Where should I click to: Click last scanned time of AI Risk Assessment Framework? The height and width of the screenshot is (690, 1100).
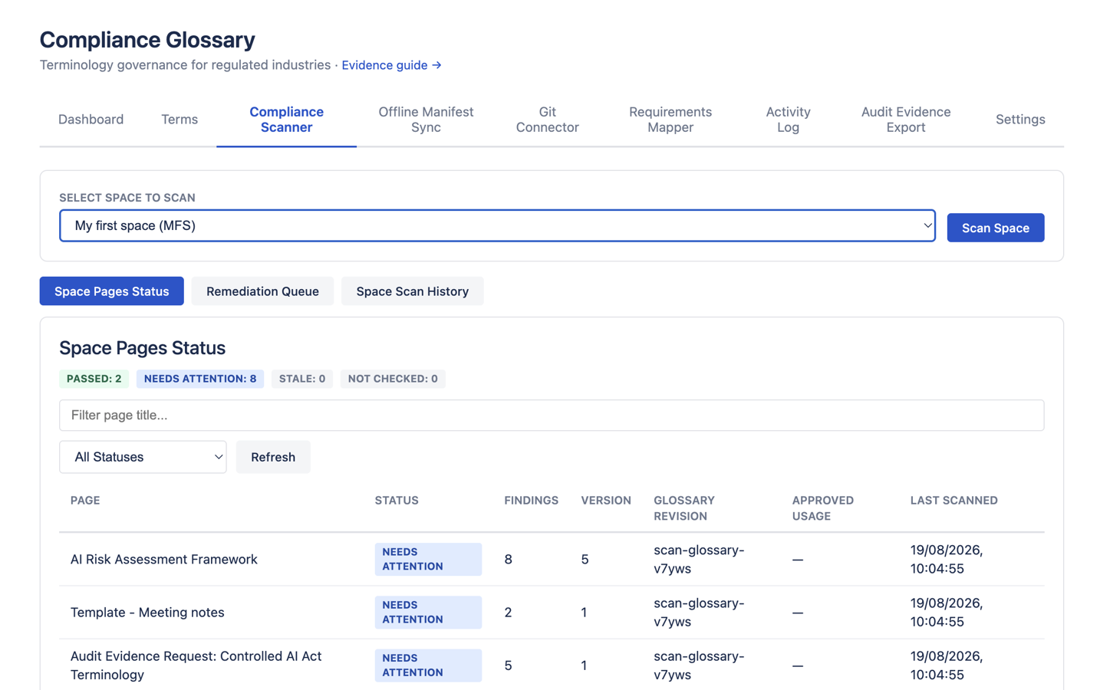pyautogui.click(x=947, y=560)
